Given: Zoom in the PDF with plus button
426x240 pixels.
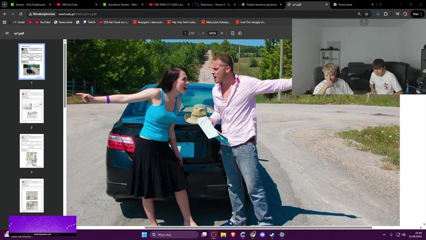Looking at the screenshot, I should pos(222,33).
